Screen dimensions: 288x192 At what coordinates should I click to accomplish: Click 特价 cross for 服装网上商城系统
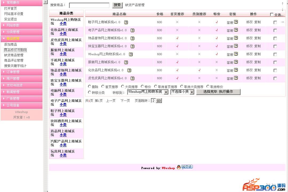(217, 62)
